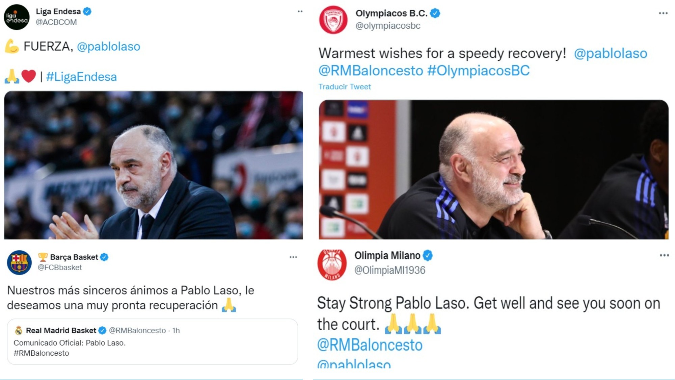This screenshot has width=675, height=380.
Task: Click the Olimpia Milano profile logo
Action: 332,265
